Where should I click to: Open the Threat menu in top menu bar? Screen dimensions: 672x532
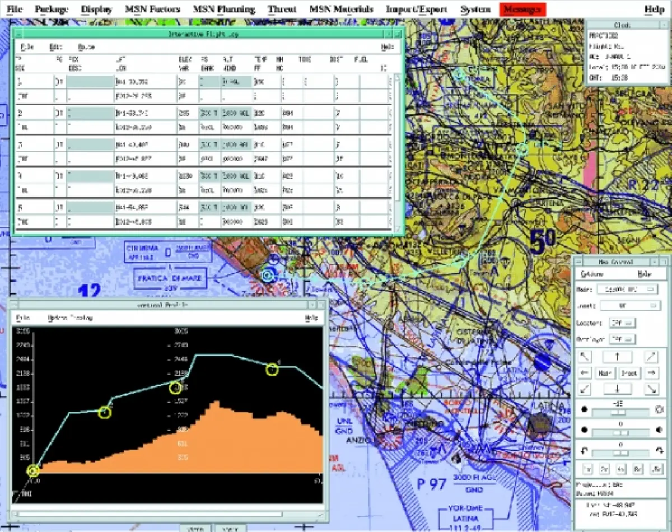282,10
